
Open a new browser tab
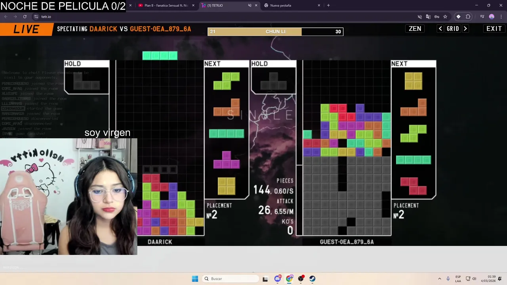[x=328, y=6]
